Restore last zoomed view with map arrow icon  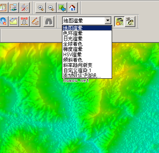(x=62, y=8)
